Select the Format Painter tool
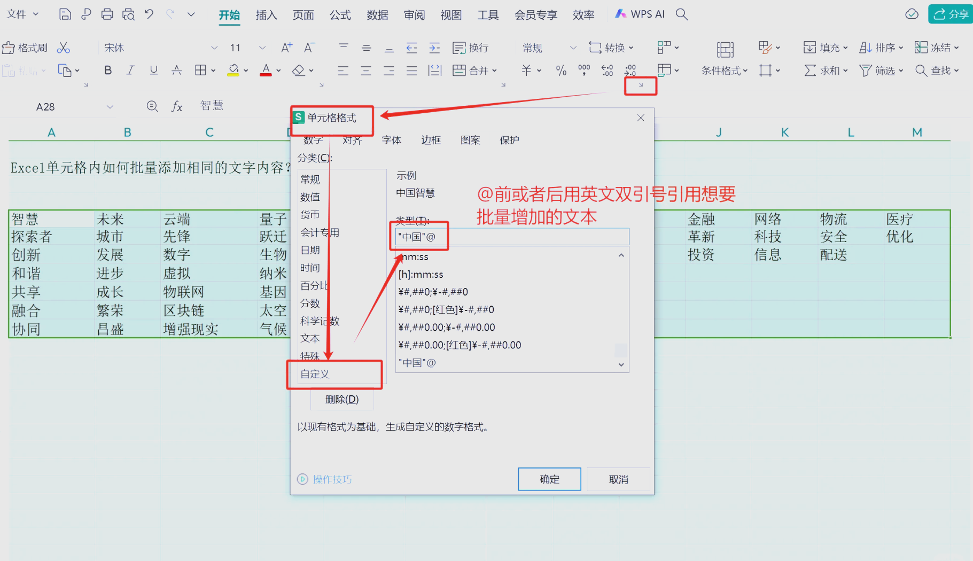 pyautogui.click(x=25, y=48)
